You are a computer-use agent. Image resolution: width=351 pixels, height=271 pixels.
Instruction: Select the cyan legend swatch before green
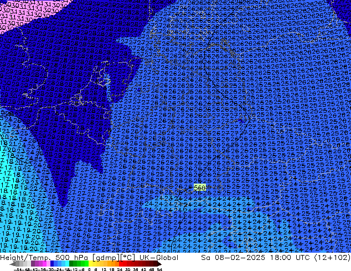pos(67,264)
